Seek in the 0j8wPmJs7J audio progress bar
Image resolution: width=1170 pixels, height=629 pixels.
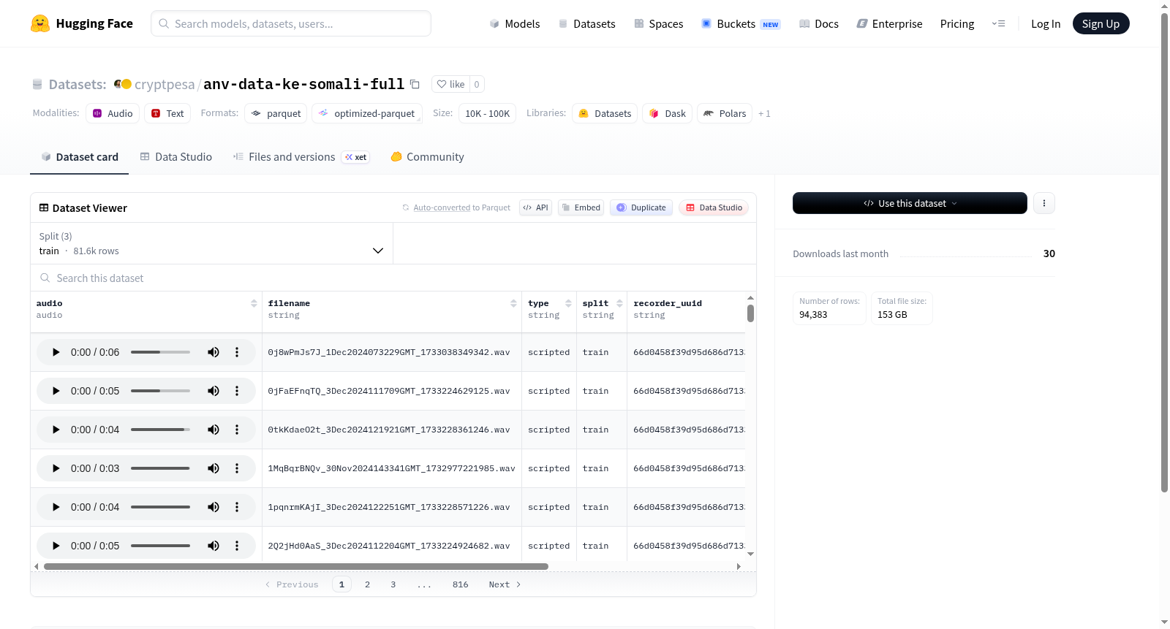(x=160, y=352)
